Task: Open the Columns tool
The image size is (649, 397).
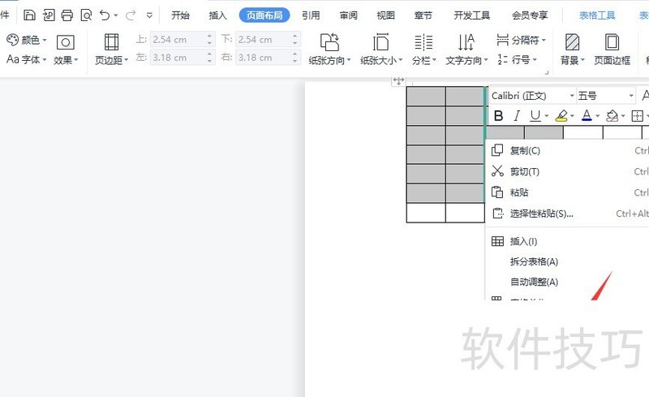Action: 424,50
